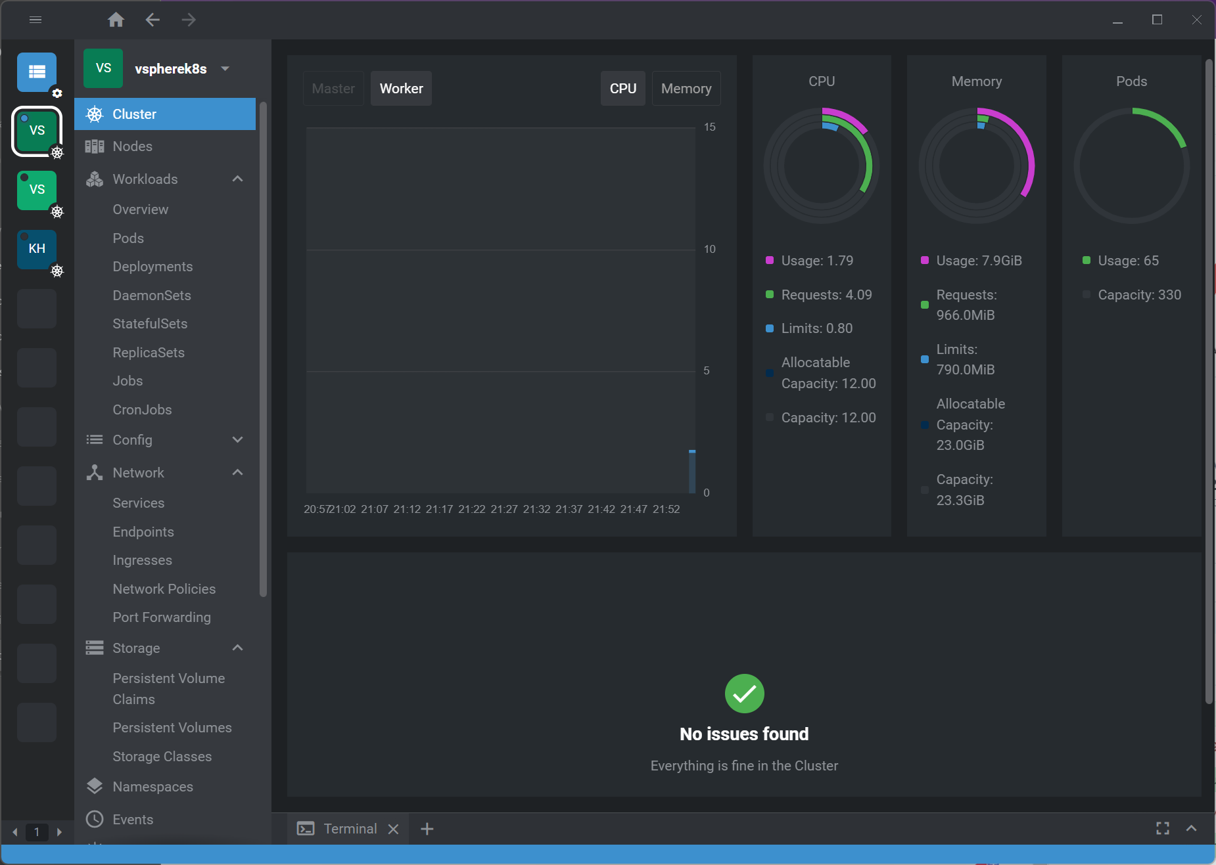Show Memory metrics in chart
The image size is (1216, 865).
(x=686, y=89)
